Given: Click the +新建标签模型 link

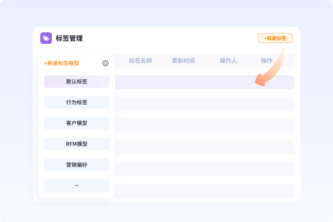Looking at the screenshot, I should [x=61, y=63].
